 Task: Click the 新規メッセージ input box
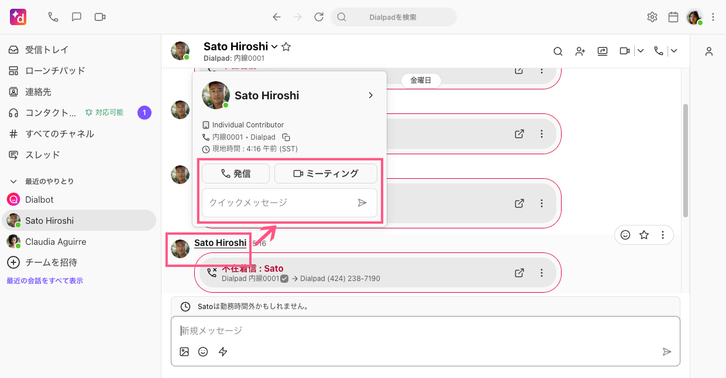(x=425, y=331)
